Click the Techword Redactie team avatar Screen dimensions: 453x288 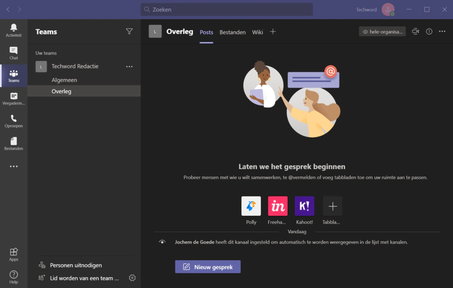[41, 67]
